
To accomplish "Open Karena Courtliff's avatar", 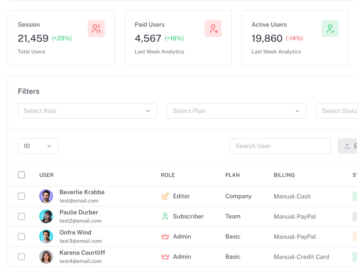I will click(x=46, y=257).
